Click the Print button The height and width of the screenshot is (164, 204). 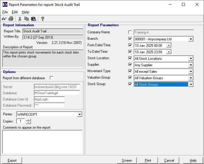148,160
